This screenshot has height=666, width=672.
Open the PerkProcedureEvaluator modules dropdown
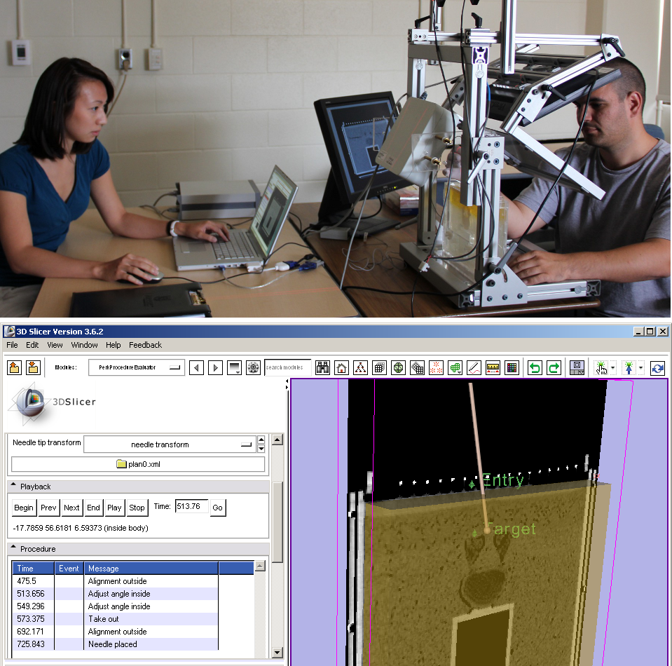tap(137, 367)
